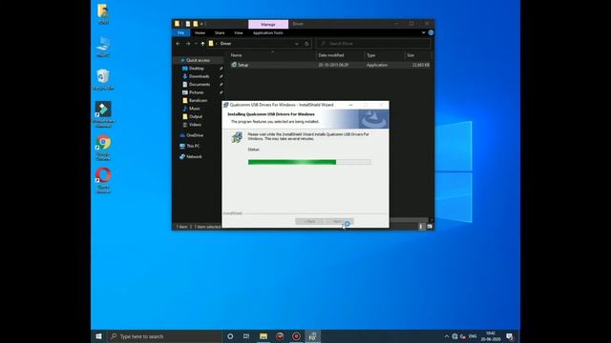
Task: Select the This PC desktop icon
Action: (x=103, y=47)
